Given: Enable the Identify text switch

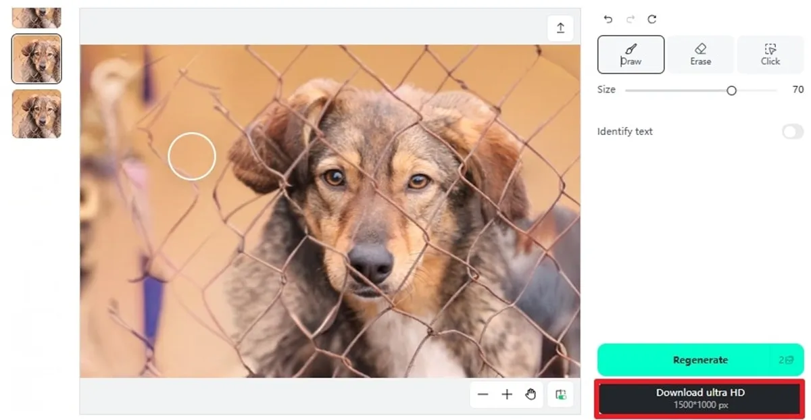Looking at the screenshot, I should point(791,132).
